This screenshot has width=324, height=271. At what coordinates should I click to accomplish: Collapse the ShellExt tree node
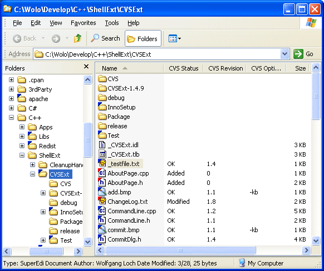point(22,155)
